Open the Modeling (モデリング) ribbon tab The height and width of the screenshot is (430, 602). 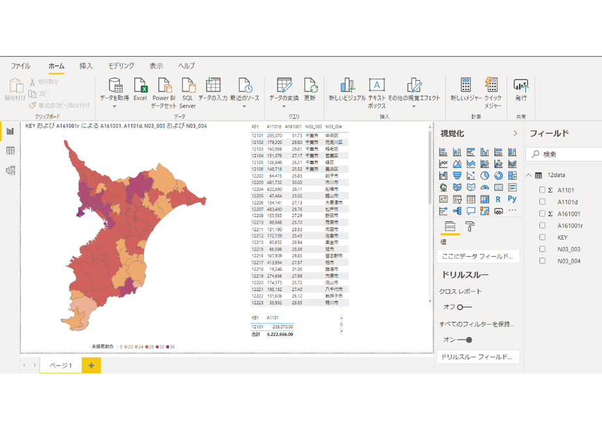click(121, 66)
